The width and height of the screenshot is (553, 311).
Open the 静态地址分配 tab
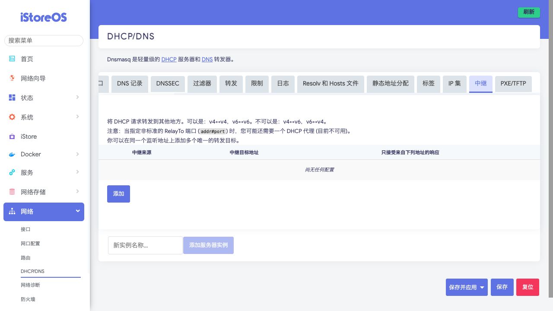pos(391,83)
